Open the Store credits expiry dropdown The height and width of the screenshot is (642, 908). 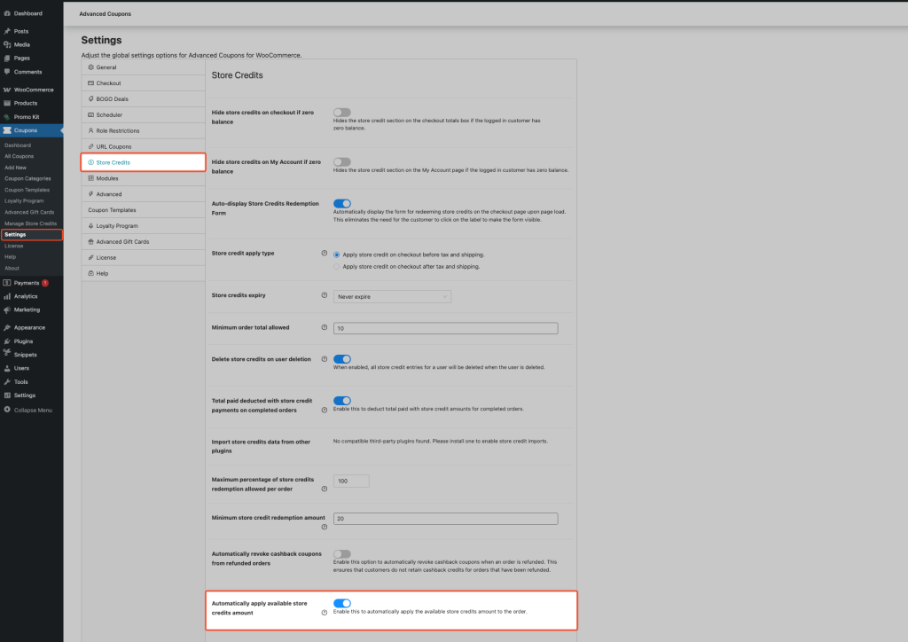click(392, 296)
